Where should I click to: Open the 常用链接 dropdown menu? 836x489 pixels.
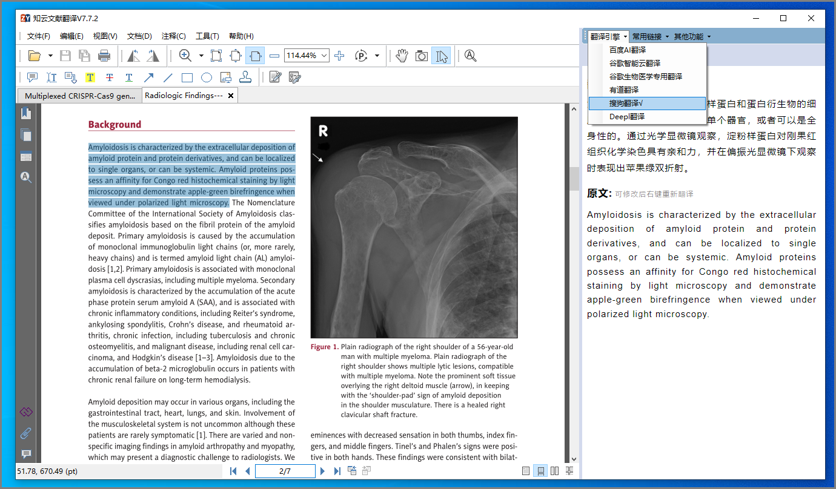coord(651,37)
